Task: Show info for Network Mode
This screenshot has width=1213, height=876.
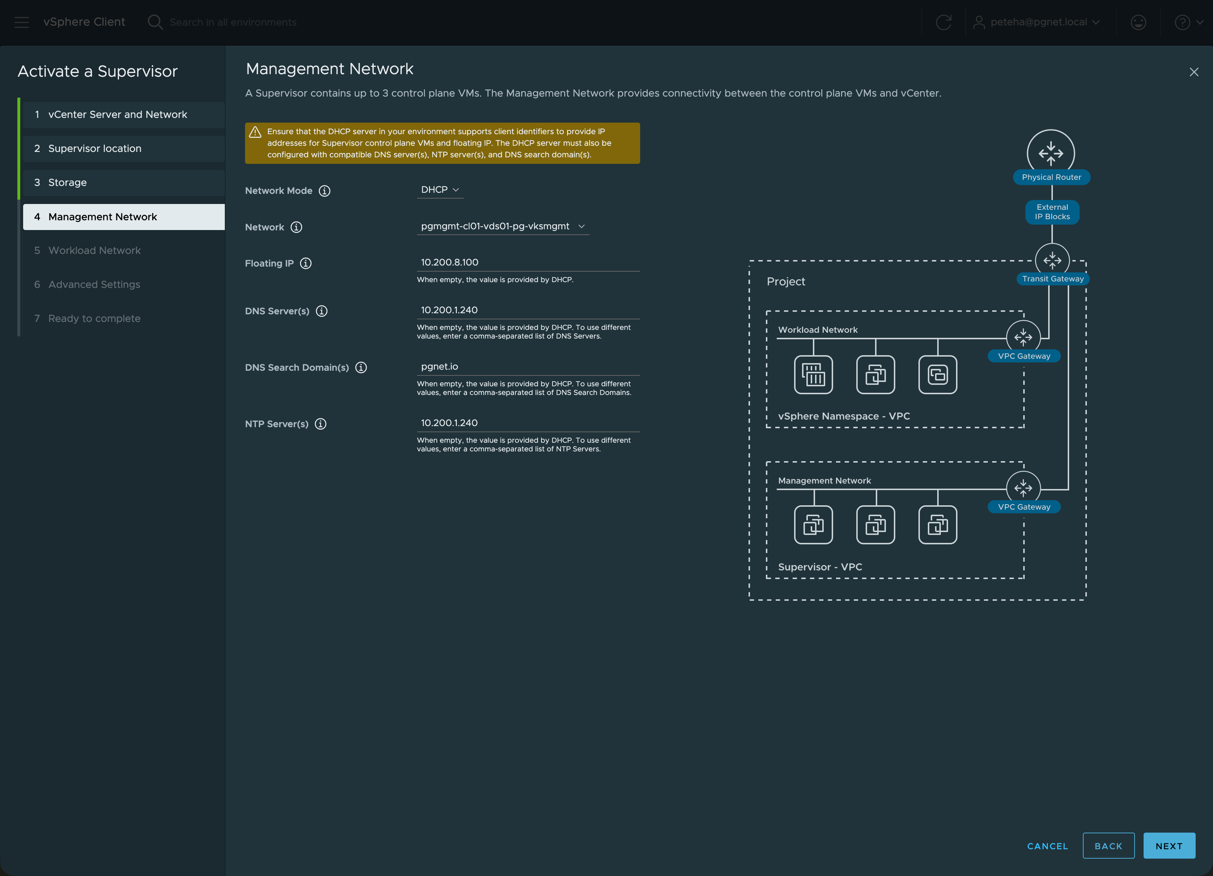Action: (325, 191)
